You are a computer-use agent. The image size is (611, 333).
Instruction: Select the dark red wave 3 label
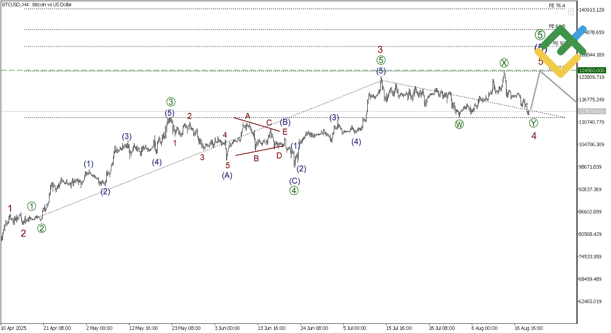tap(380, 49)
